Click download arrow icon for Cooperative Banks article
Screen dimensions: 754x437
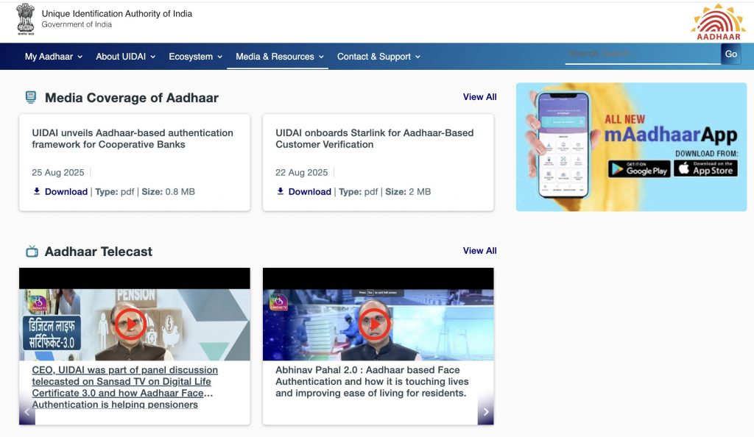coord(37,191)
